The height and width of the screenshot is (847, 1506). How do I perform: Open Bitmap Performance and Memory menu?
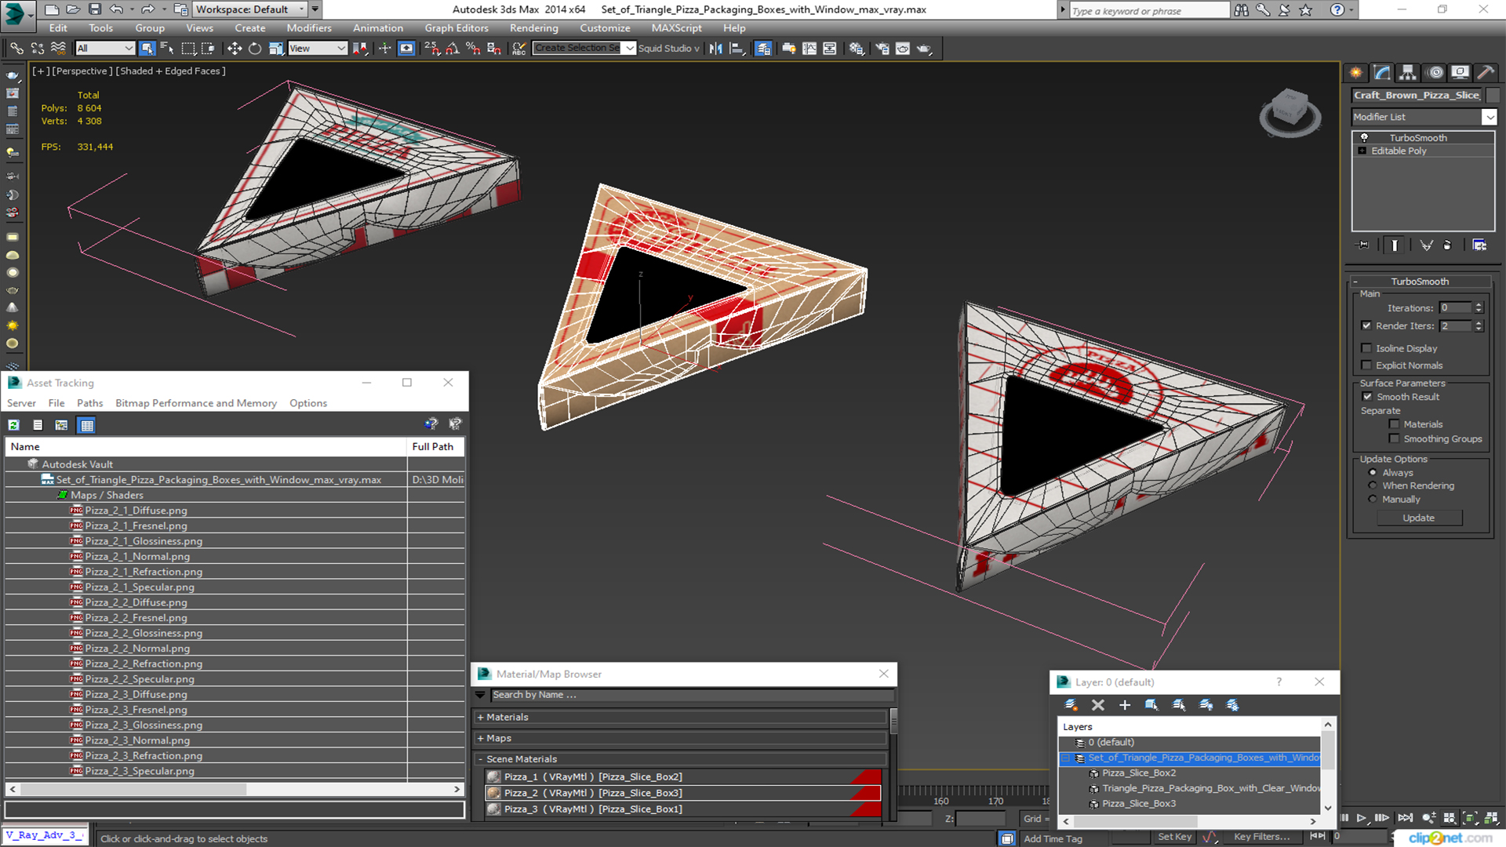pyautogui.click(x=195, y=403)
